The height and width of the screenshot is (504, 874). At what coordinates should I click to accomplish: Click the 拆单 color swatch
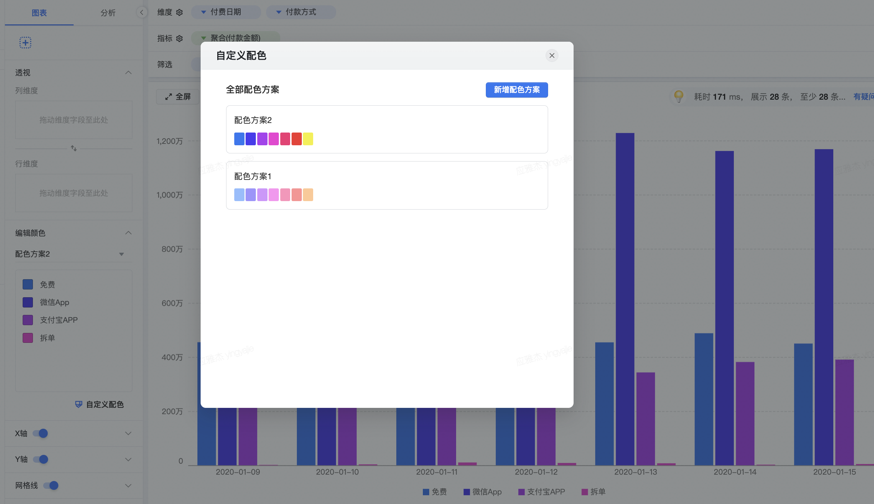pos(28,338)
